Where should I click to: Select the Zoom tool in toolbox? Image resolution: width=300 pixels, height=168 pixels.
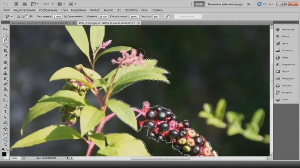coord(5,145)
